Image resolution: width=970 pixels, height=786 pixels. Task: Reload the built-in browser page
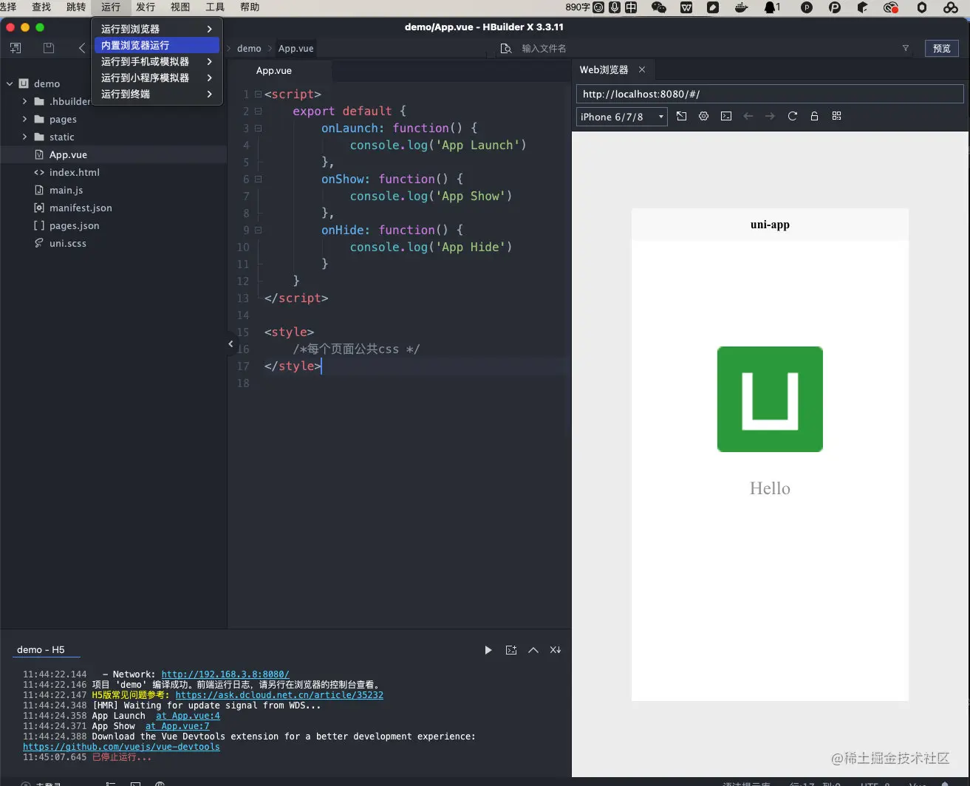pyautogui.click(x=793, y=116)
